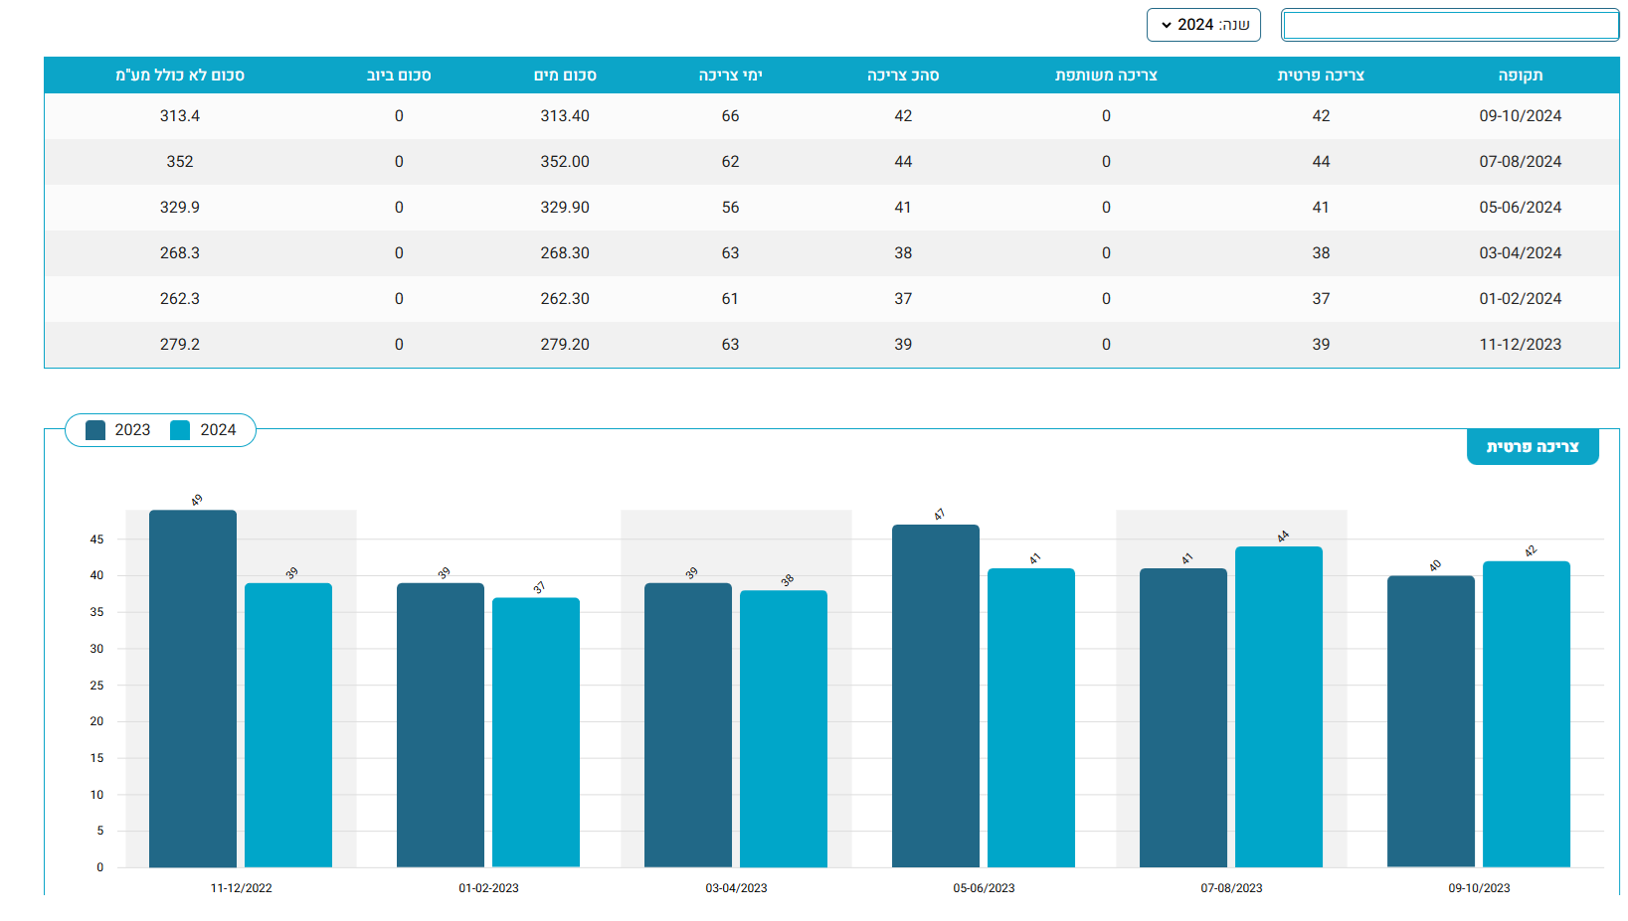Click the empty text field at top
The width and height of the screenshot is (1628, 921).
tap(1449, 26)
